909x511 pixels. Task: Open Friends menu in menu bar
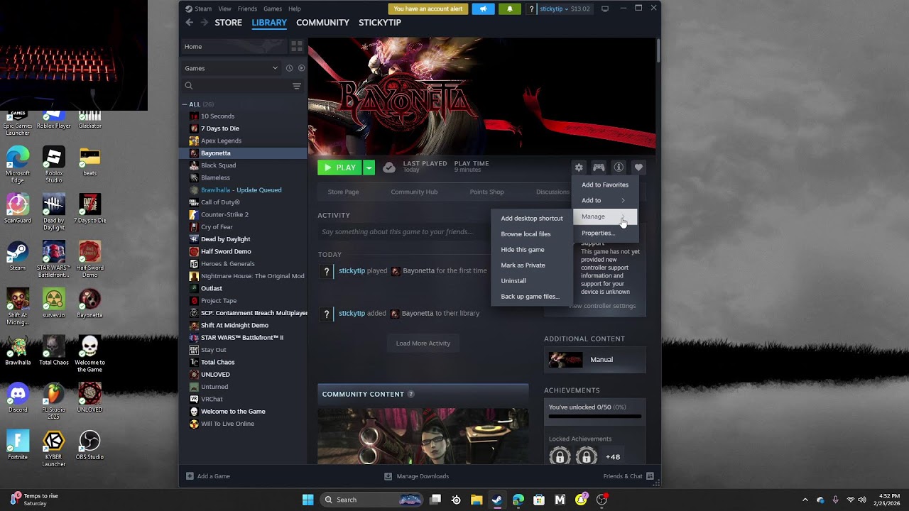pos(247,9)
